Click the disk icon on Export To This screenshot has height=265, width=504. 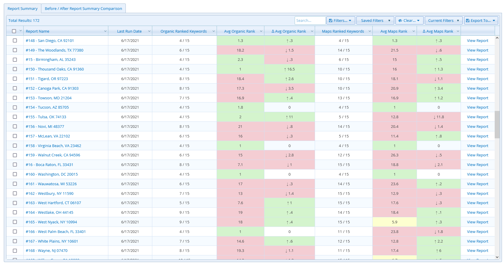pyautogui.click(x=468, y=21)
